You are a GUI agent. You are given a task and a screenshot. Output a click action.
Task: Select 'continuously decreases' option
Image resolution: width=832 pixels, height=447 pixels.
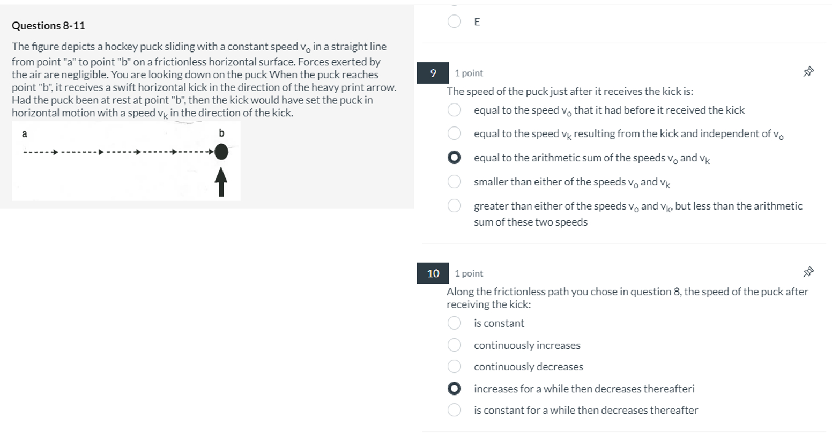point(455,366)
